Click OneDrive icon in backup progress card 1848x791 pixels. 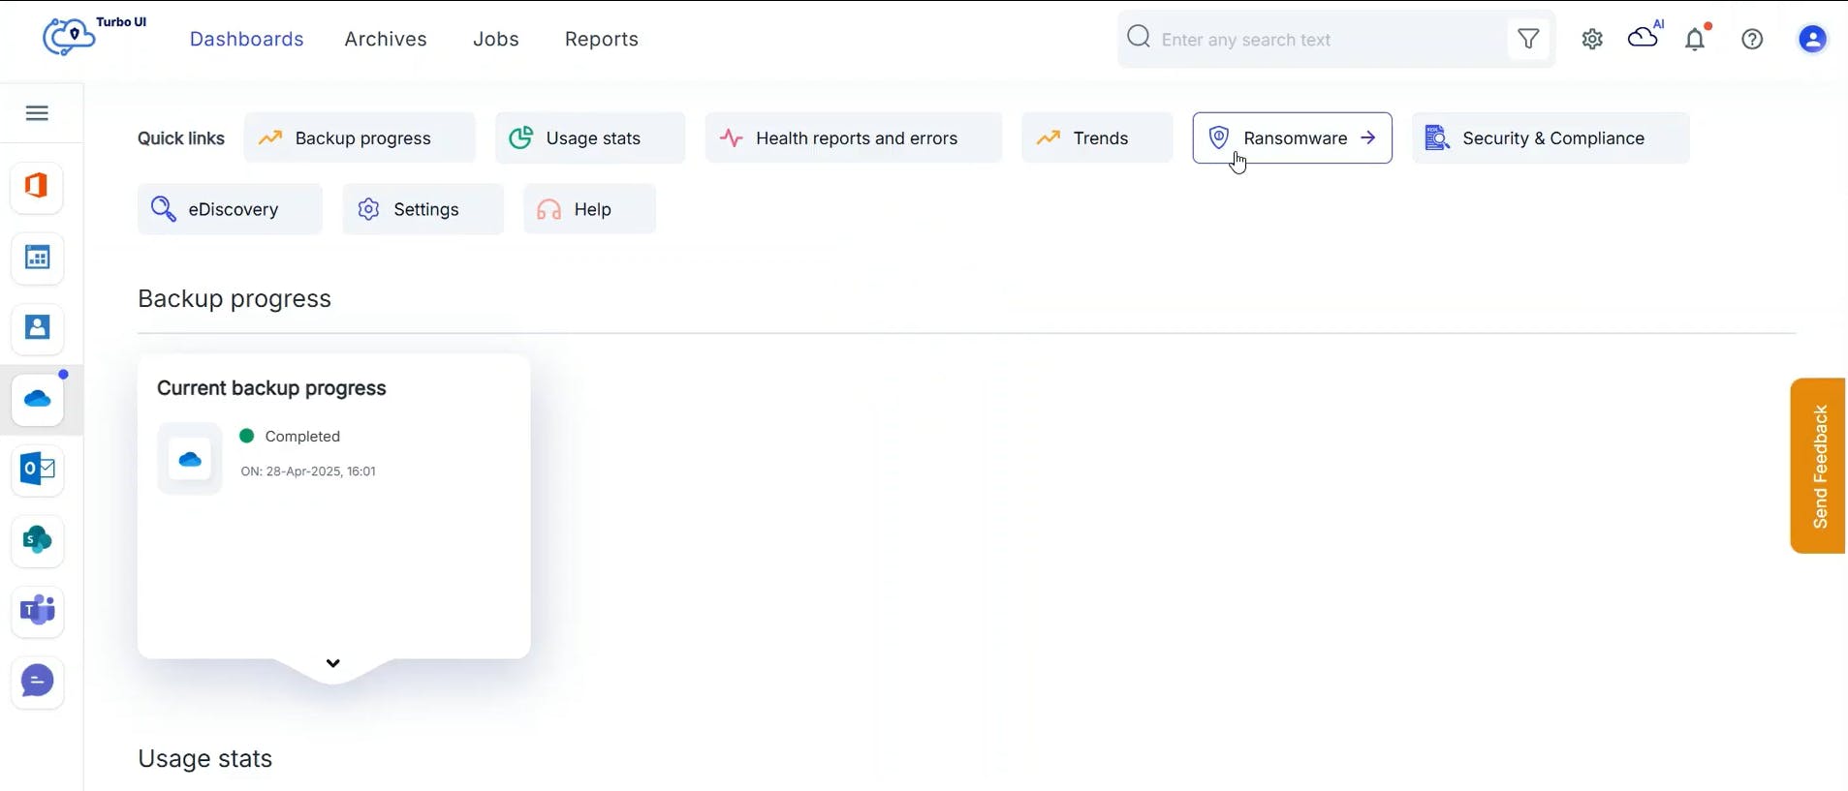[190, 459]
